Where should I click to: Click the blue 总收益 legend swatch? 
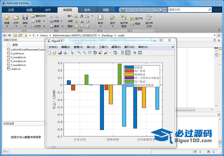coord(129,67)
